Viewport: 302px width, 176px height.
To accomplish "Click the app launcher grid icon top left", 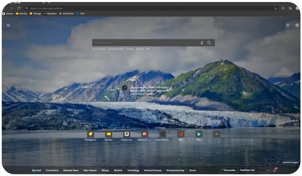I will pos(8,25).
